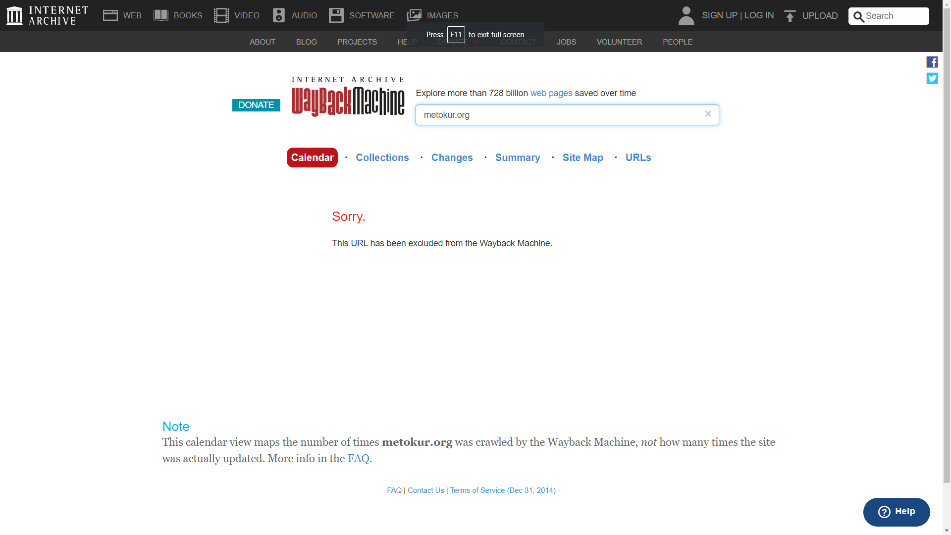Click the upload arrow icon
Image resolution: width=951 pixels, height=535 pixels.
tap(790, 16)
